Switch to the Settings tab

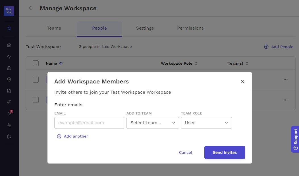[145, 28]
